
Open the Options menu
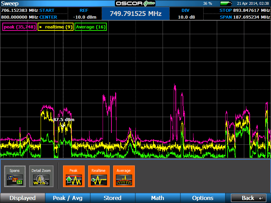[203, 198]
